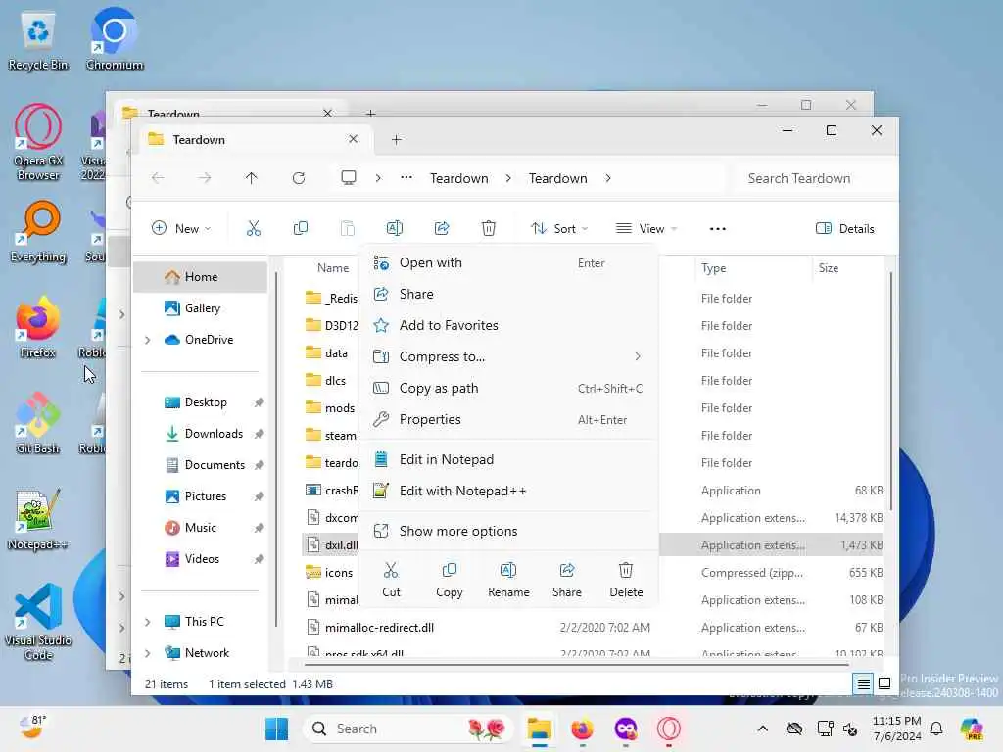Image resolution: width=1003 pixels, height=752 pixels.
Task: Open Pictures in navigation pane
Action: click(200, 496)
